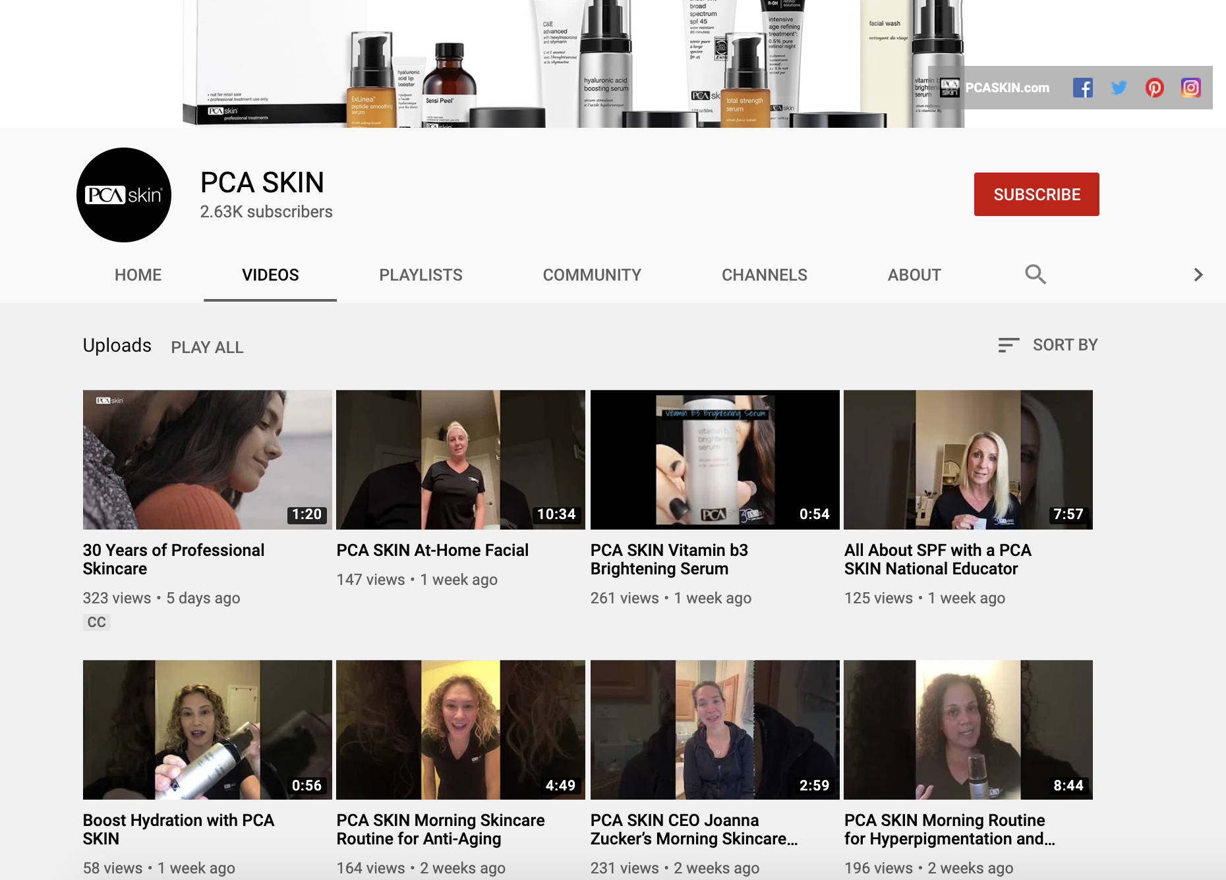Viewport: 1226px width, 880px height.
Task: Open the About tab
Action: [x=914, y=275]
